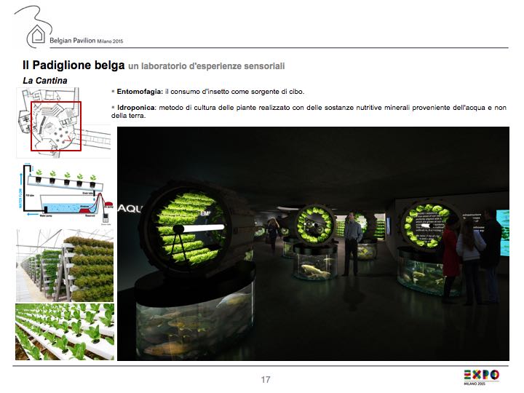Click the red highlighted area on floor plan
The width and height of the screenshot is (524, 393).
click(55, 125)
